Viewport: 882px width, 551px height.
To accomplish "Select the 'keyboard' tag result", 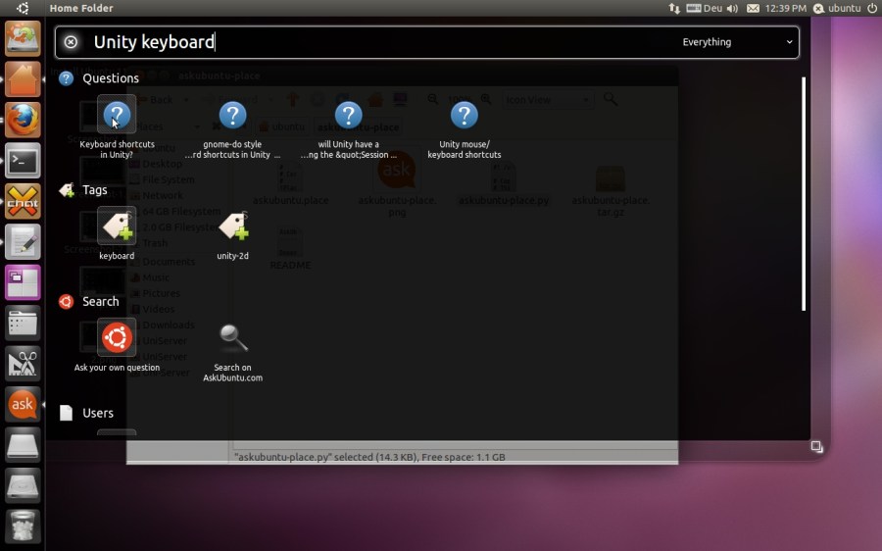I will pos(117,227).
